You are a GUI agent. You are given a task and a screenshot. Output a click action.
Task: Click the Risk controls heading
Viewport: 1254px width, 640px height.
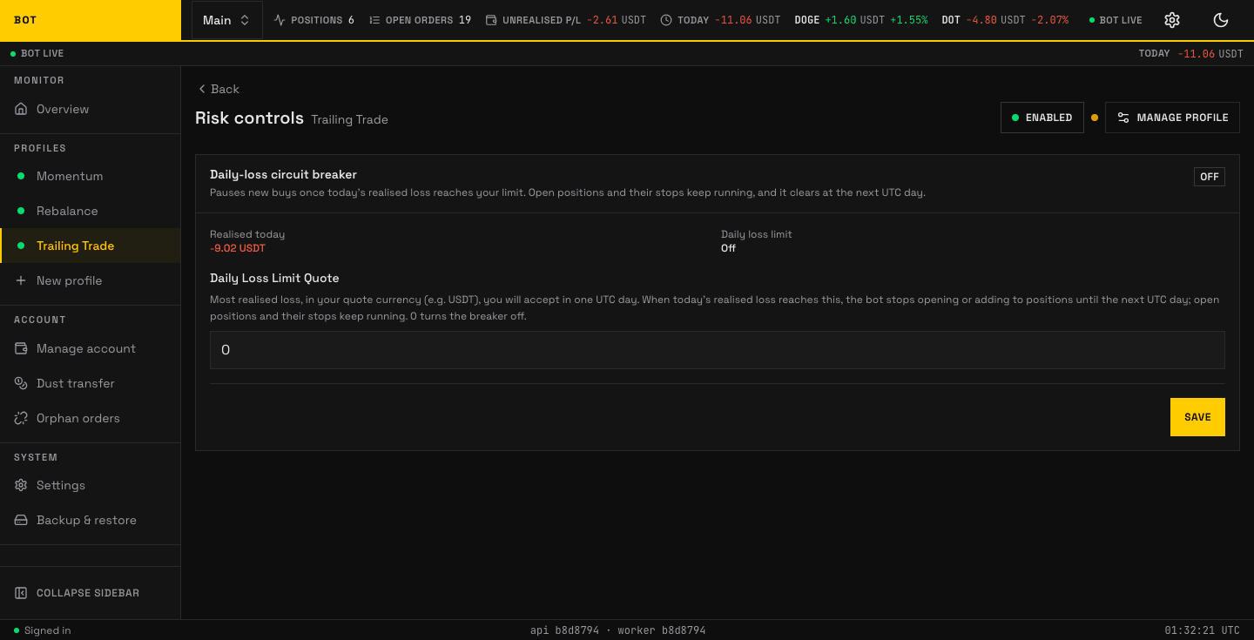pyautogui.click(x=249, y=118)
